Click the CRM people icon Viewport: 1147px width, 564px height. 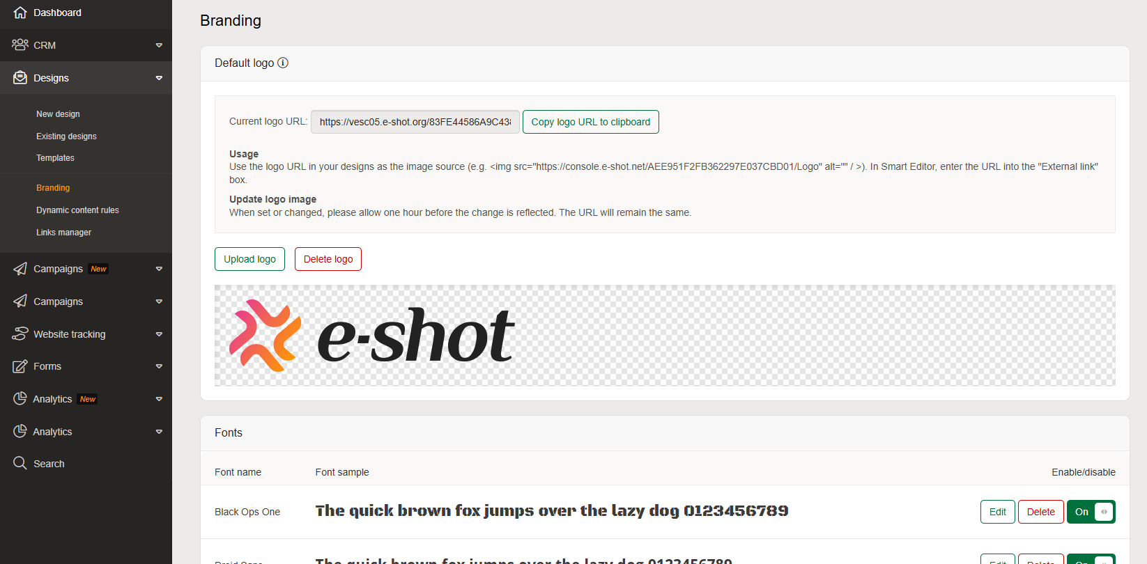tap(20, 45)
